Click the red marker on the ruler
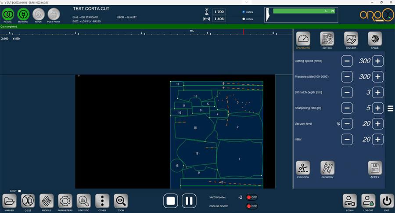395x213 pixels. [x=244, y=32]
